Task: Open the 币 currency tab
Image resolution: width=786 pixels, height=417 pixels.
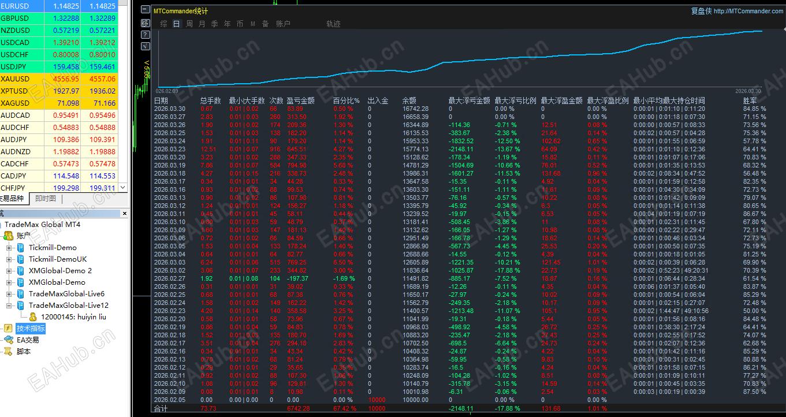Action: (240, 24)
